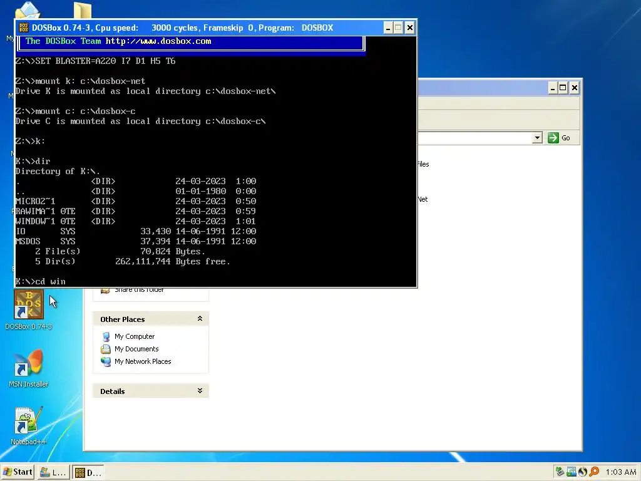The image size is (641, 481).
Task: Open the MSN Installer desktop shortcut
Action: click(29, 363)
